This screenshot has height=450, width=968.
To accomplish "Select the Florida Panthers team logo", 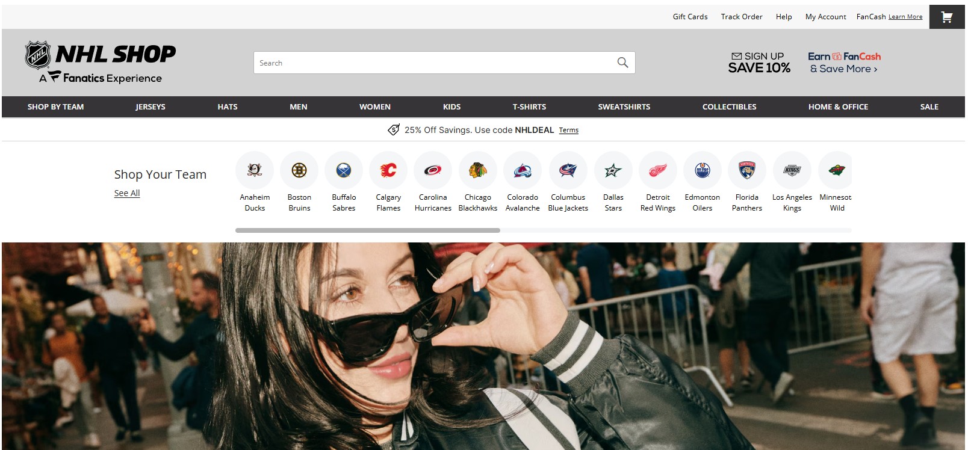I will 747,170.
